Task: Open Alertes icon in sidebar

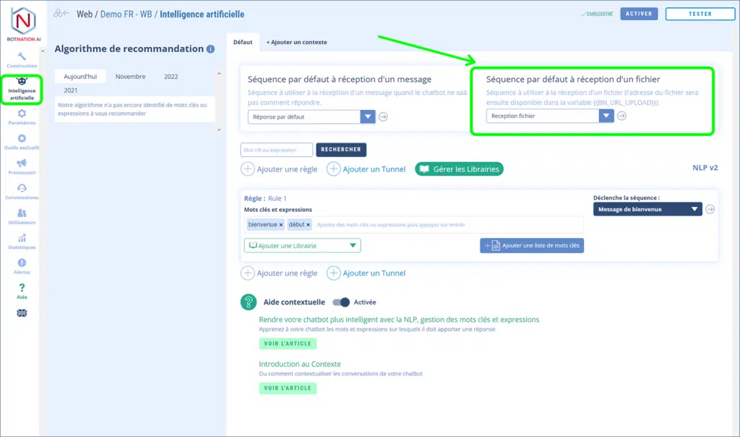Action: coord(22,264)
